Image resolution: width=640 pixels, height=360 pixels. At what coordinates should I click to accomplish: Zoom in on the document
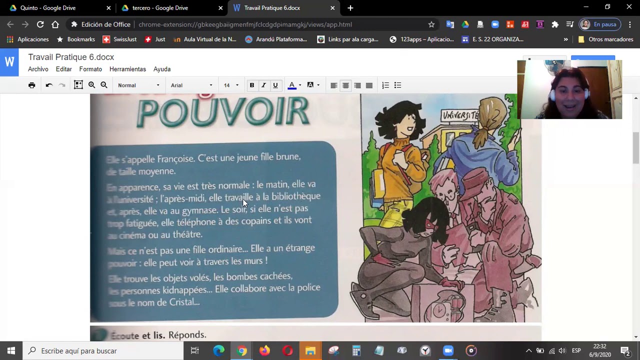point(92,85)
